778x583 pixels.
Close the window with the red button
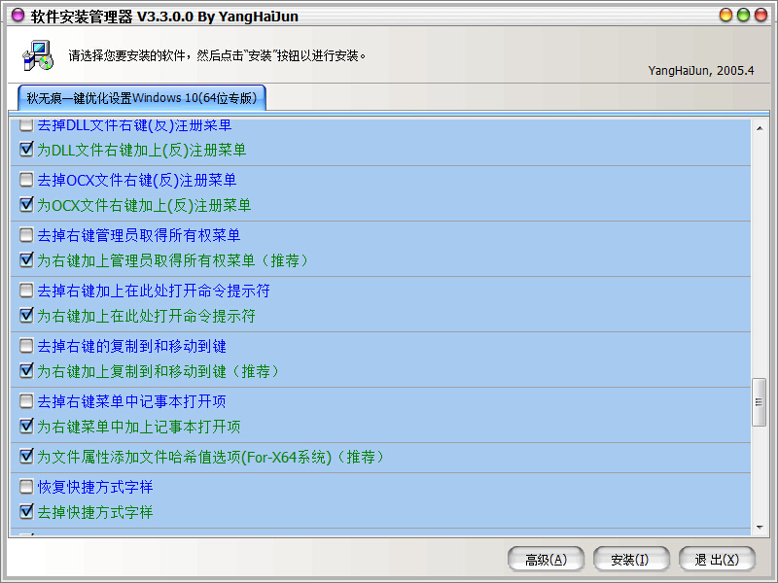761,16
